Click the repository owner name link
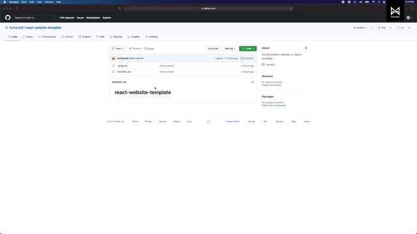The image size is (417, 234). click(16, 27)
